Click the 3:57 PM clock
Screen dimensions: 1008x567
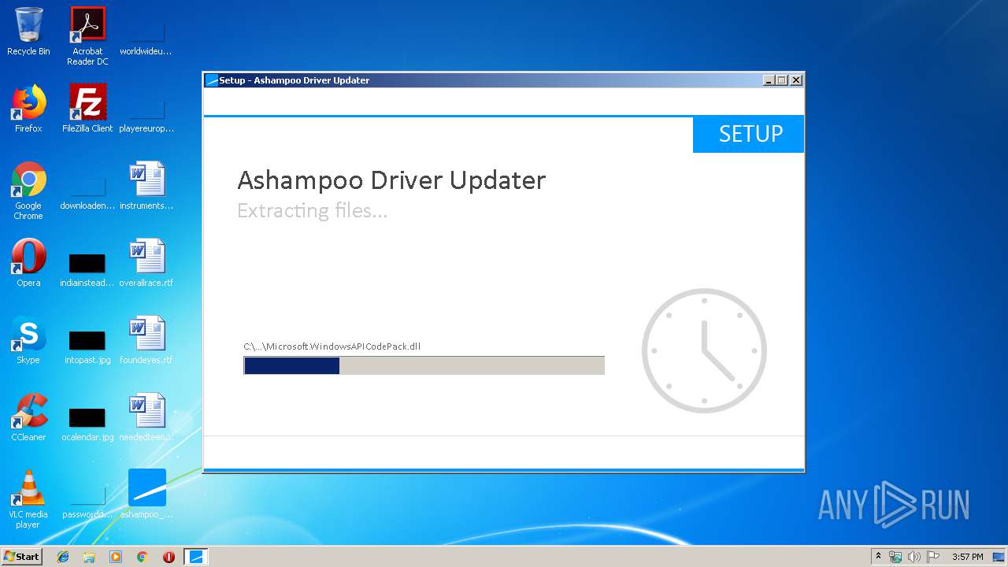(x=968, y=557)
